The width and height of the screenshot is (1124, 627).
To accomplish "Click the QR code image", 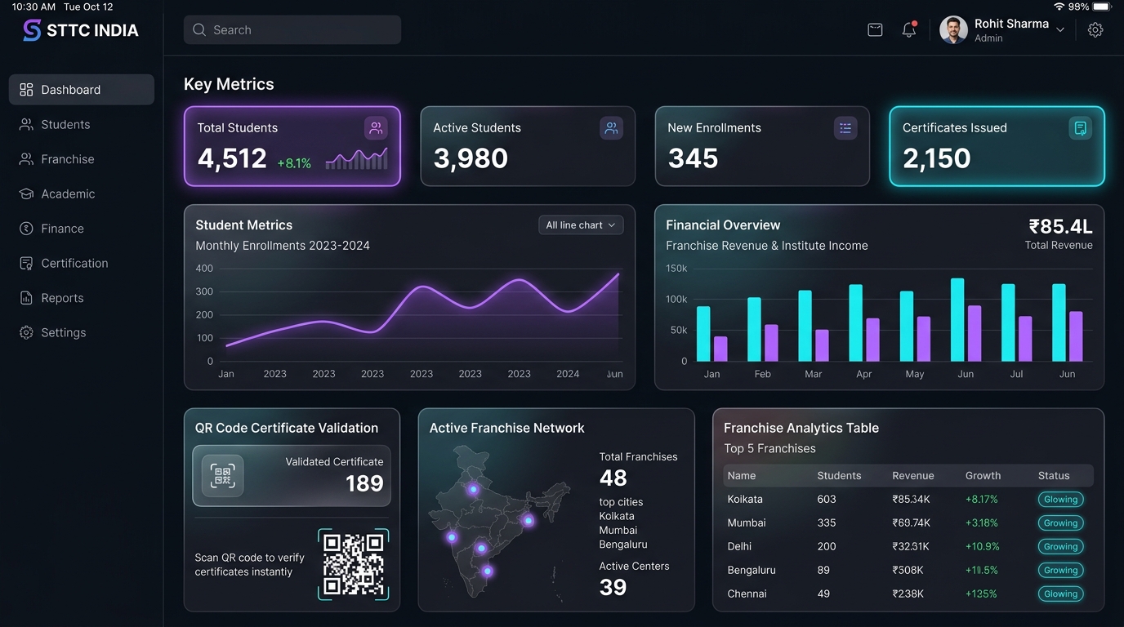I will (353, 564).
